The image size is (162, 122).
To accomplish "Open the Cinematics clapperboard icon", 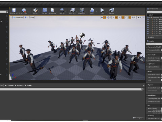I will point(82,10).
